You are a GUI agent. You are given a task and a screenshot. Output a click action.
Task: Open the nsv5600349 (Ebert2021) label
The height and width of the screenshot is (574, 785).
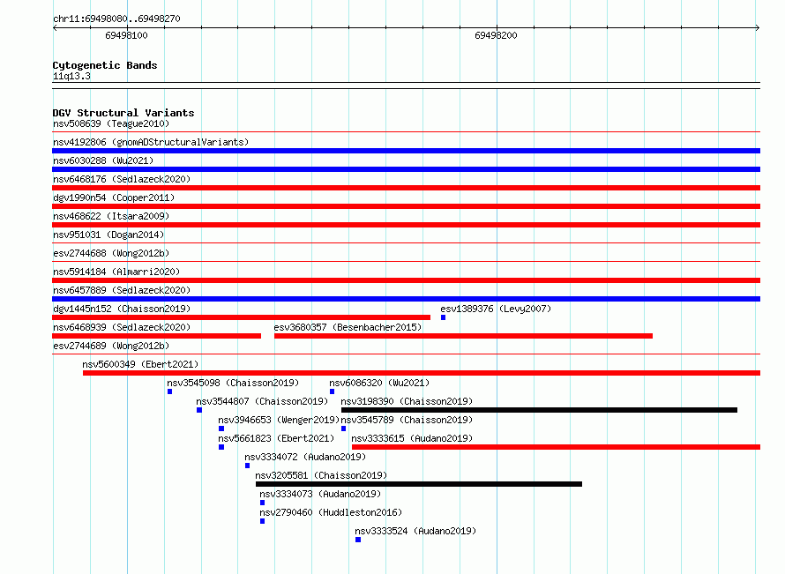140,364
